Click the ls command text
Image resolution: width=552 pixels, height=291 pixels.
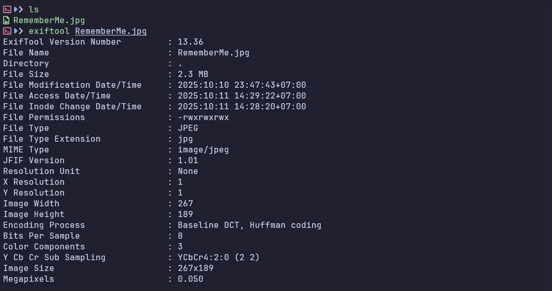(33, 9)
